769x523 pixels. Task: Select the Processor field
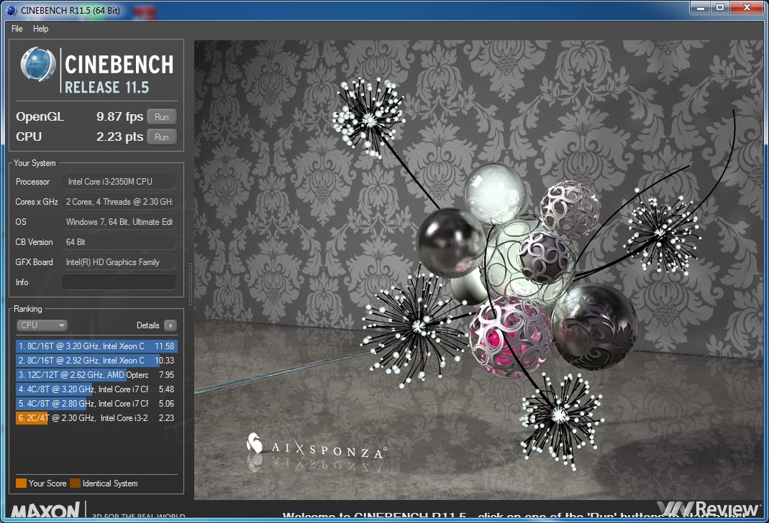click(119, 182)
